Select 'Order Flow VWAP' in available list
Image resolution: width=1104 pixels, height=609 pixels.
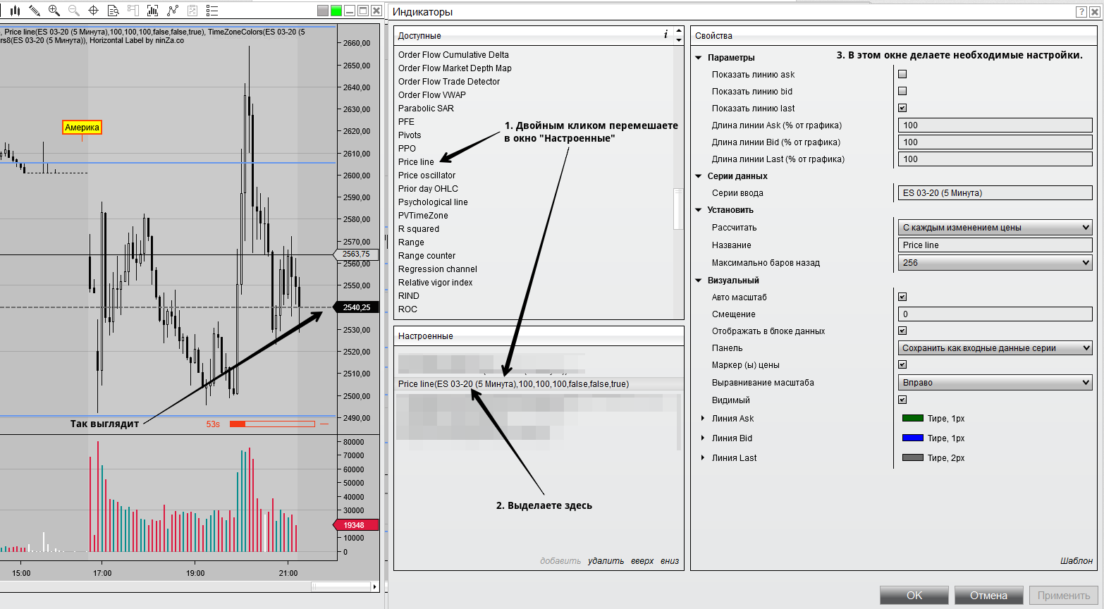pyautogui.click(x=431, y=95)
